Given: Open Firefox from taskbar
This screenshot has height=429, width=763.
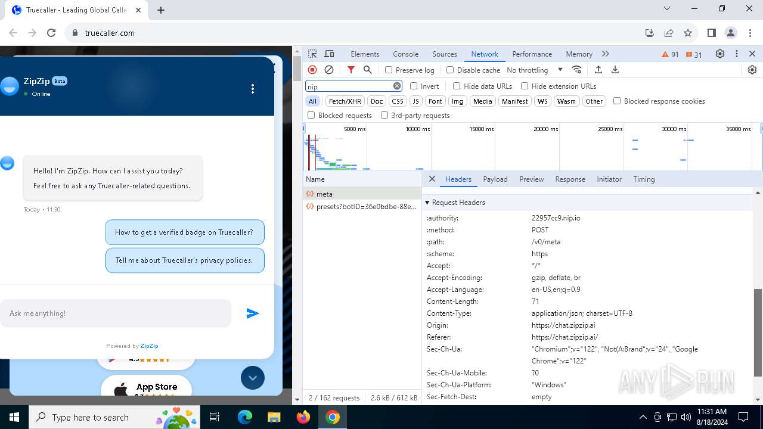Looking at the screenshot, I should click(x=303, y=417).
